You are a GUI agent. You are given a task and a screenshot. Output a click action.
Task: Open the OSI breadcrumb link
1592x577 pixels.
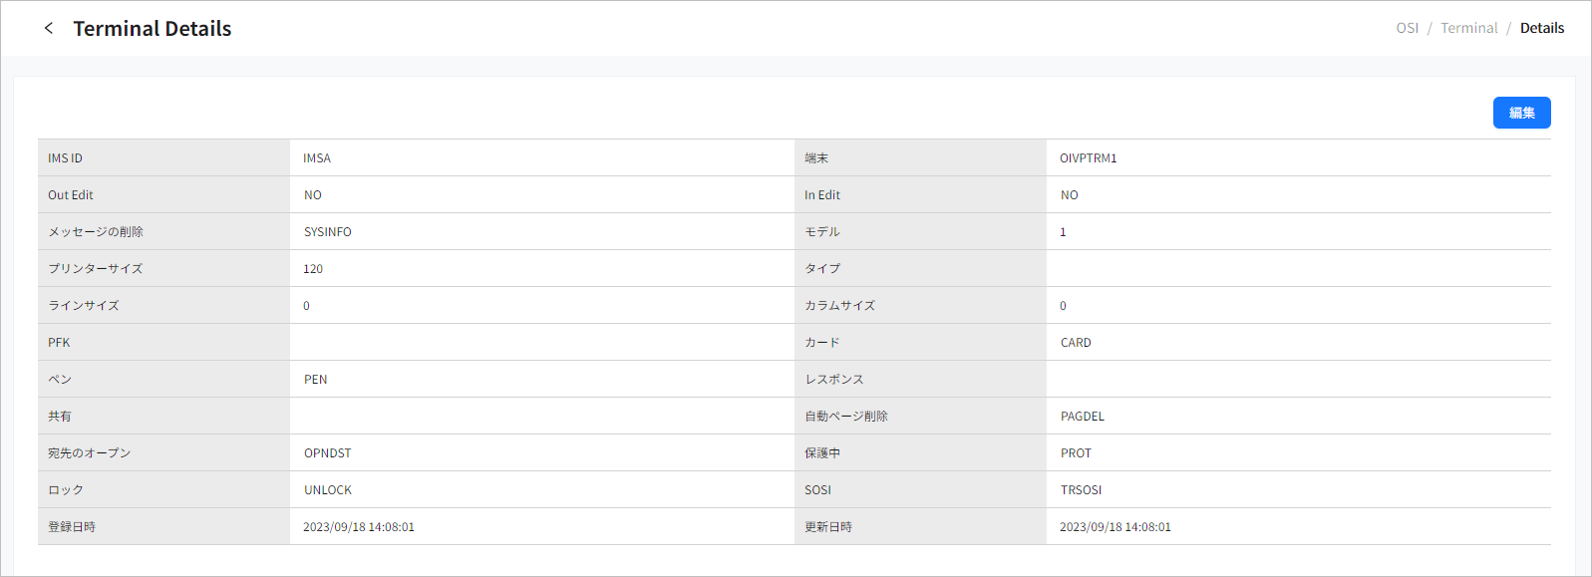click(1407, 28)
